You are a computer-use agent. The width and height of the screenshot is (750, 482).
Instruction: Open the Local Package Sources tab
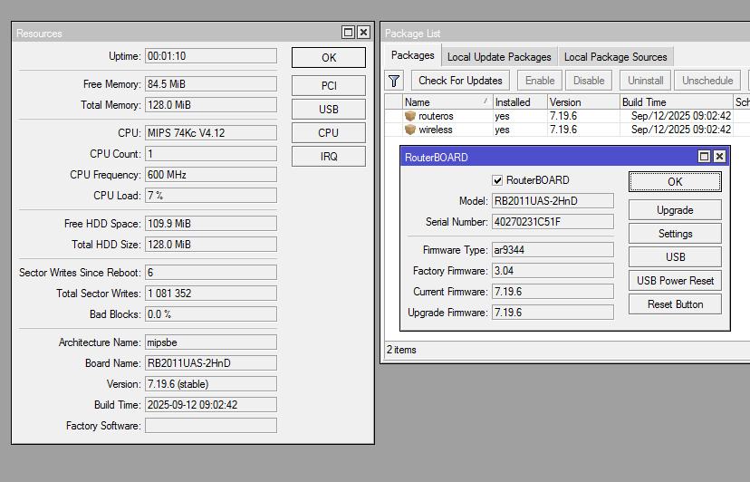coord(616,57)
